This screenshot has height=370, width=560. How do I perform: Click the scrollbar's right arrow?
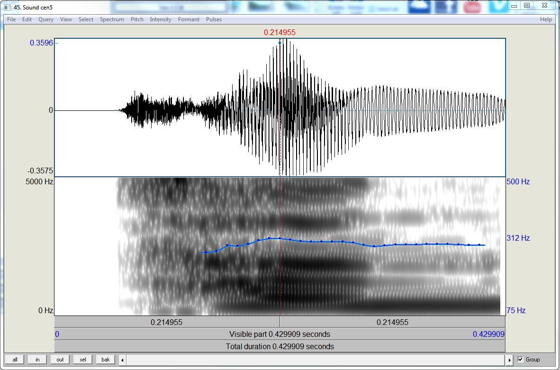[510, 360]
